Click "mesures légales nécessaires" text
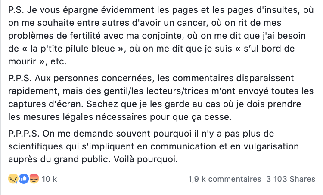 pos(85,117)
